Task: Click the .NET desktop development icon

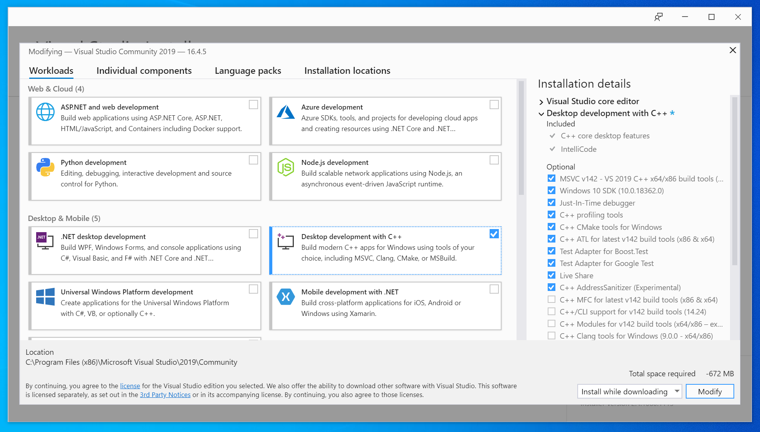Action: click(45, 241)
